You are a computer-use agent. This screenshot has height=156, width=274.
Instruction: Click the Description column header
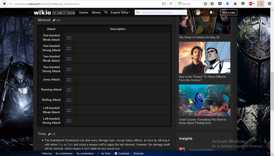(118, 29)
